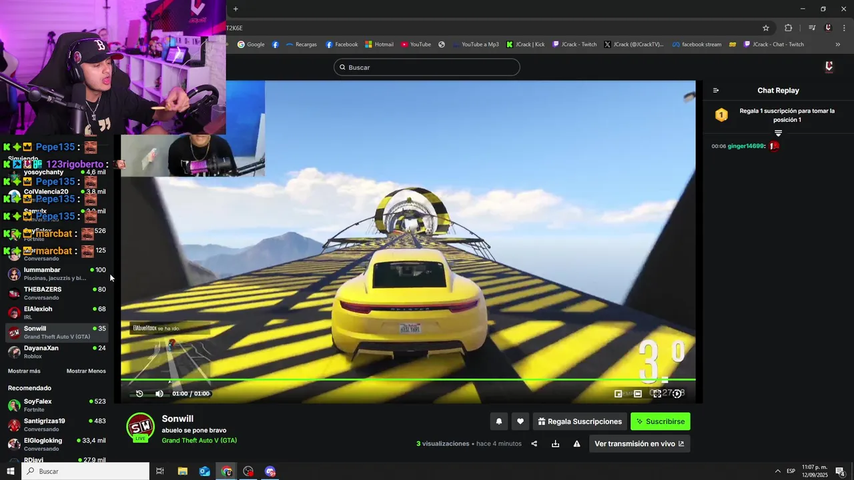Open lummambar channel in sidebar
This screenshot has height=480, width=854.
pyautogui.click(x=57, y=274)
